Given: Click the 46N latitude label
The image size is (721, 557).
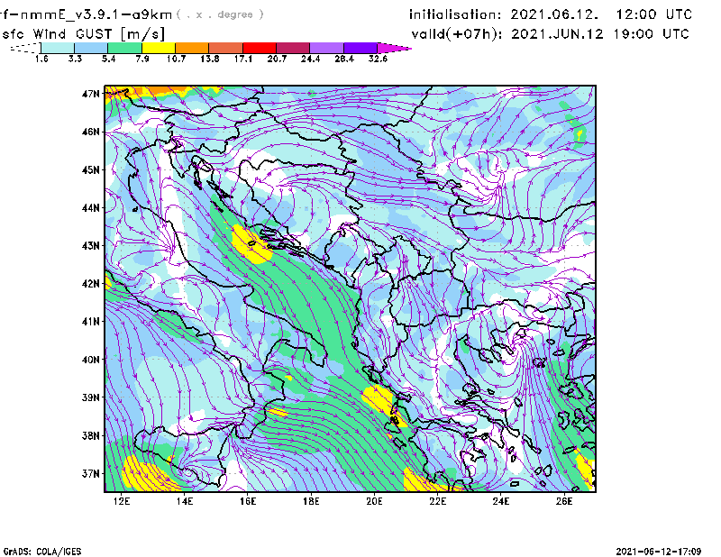Looking at the screenshot, I should pos(91,132).
